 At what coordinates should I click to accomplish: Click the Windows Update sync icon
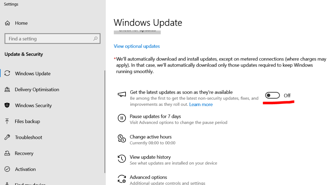click(7, 73)
